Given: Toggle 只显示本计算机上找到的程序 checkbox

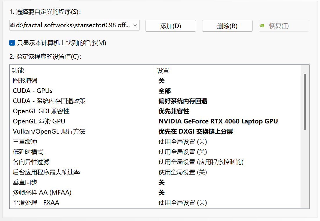Looking at the screenshot, I should click(x=12, y=43).
